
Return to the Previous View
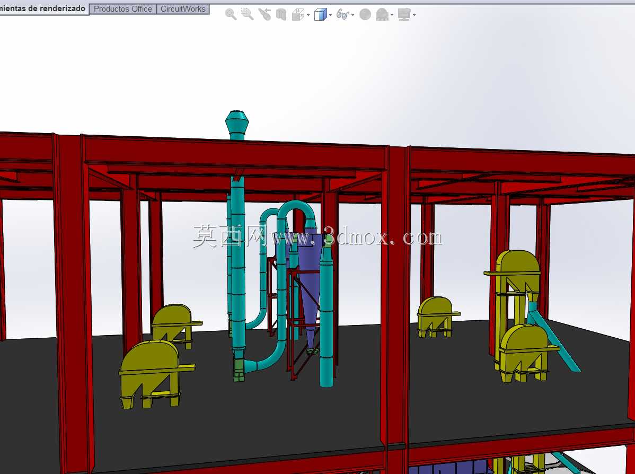(x=264, y=15)
